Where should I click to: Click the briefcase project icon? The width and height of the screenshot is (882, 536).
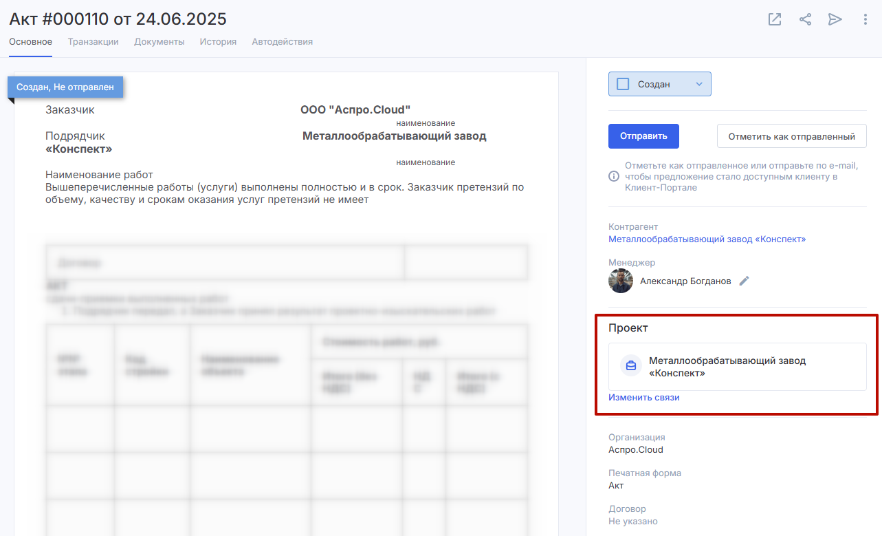[x=631, y=366]
